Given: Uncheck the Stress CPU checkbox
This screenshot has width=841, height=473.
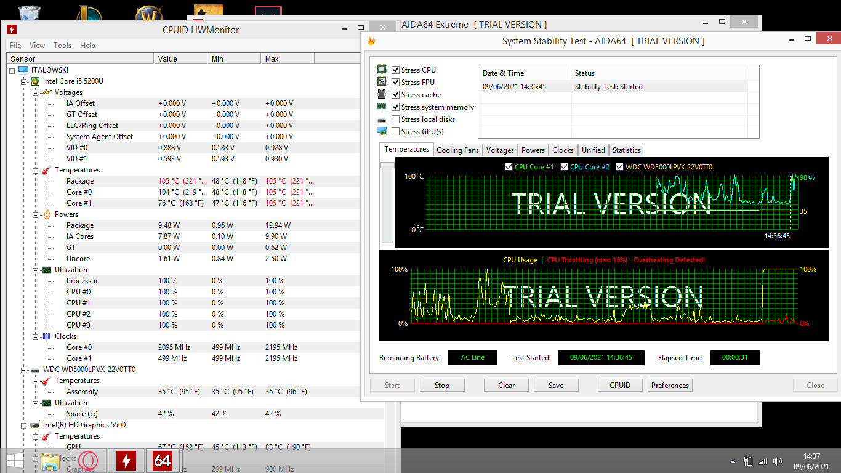Looking at the screenshot, I should click(396, 70).
